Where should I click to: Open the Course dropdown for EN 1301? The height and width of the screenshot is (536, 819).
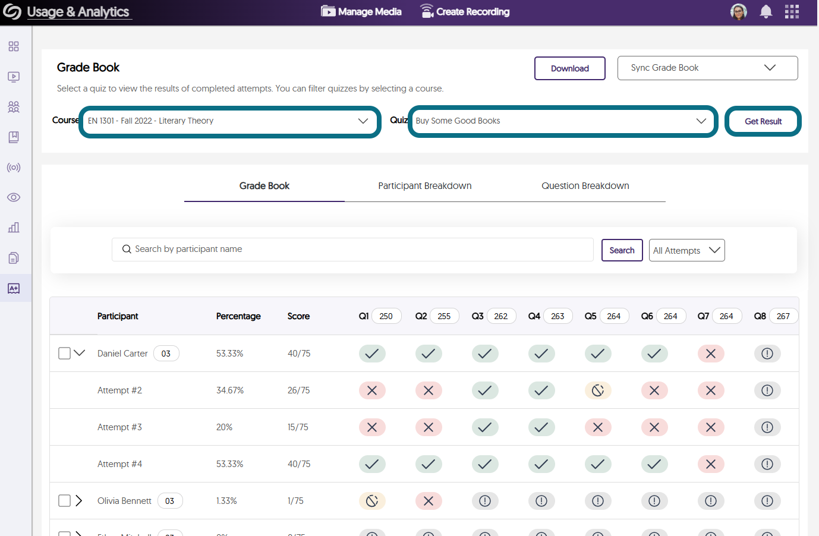coord(229,121)
